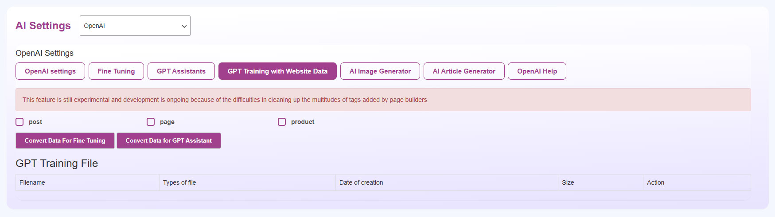
Task: Switch to the OpenAI settings tab
Action: click(50, 71)
